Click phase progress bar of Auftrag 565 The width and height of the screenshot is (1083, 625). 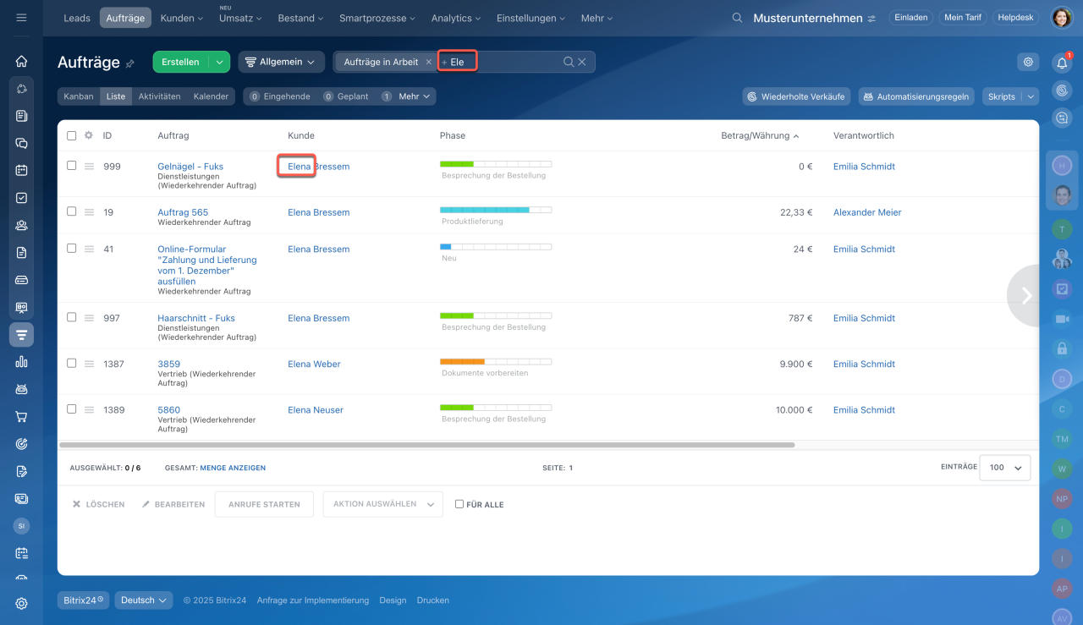point(496,210)
